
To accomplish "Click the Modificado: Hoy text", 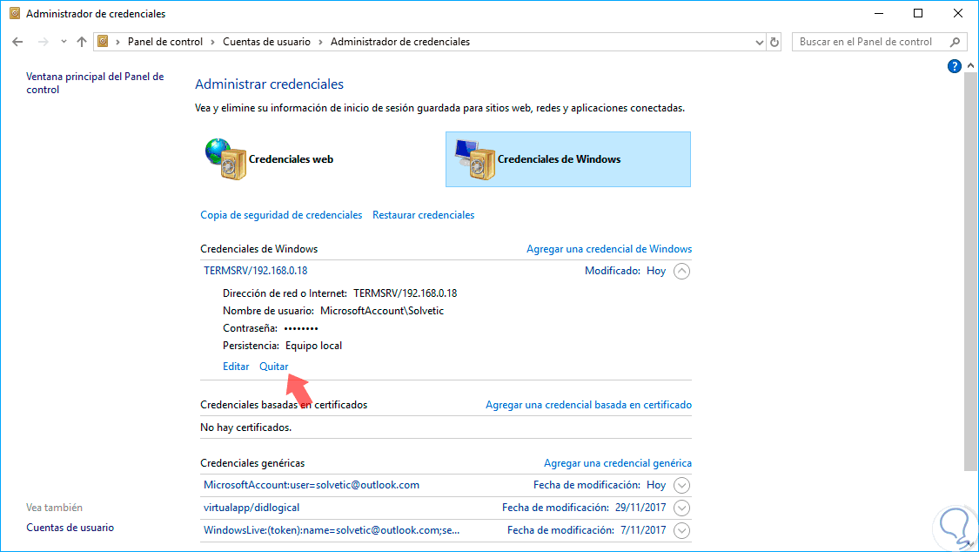I will click(x=625, y=271).
